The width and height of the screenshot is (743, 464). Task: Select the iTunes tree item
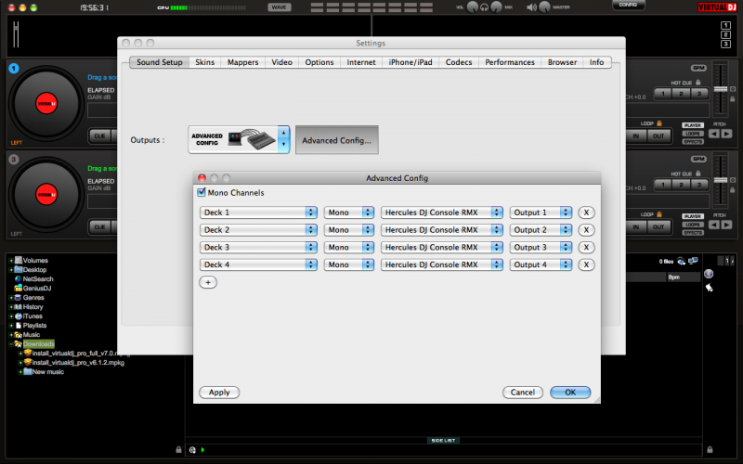coord(29,316)
